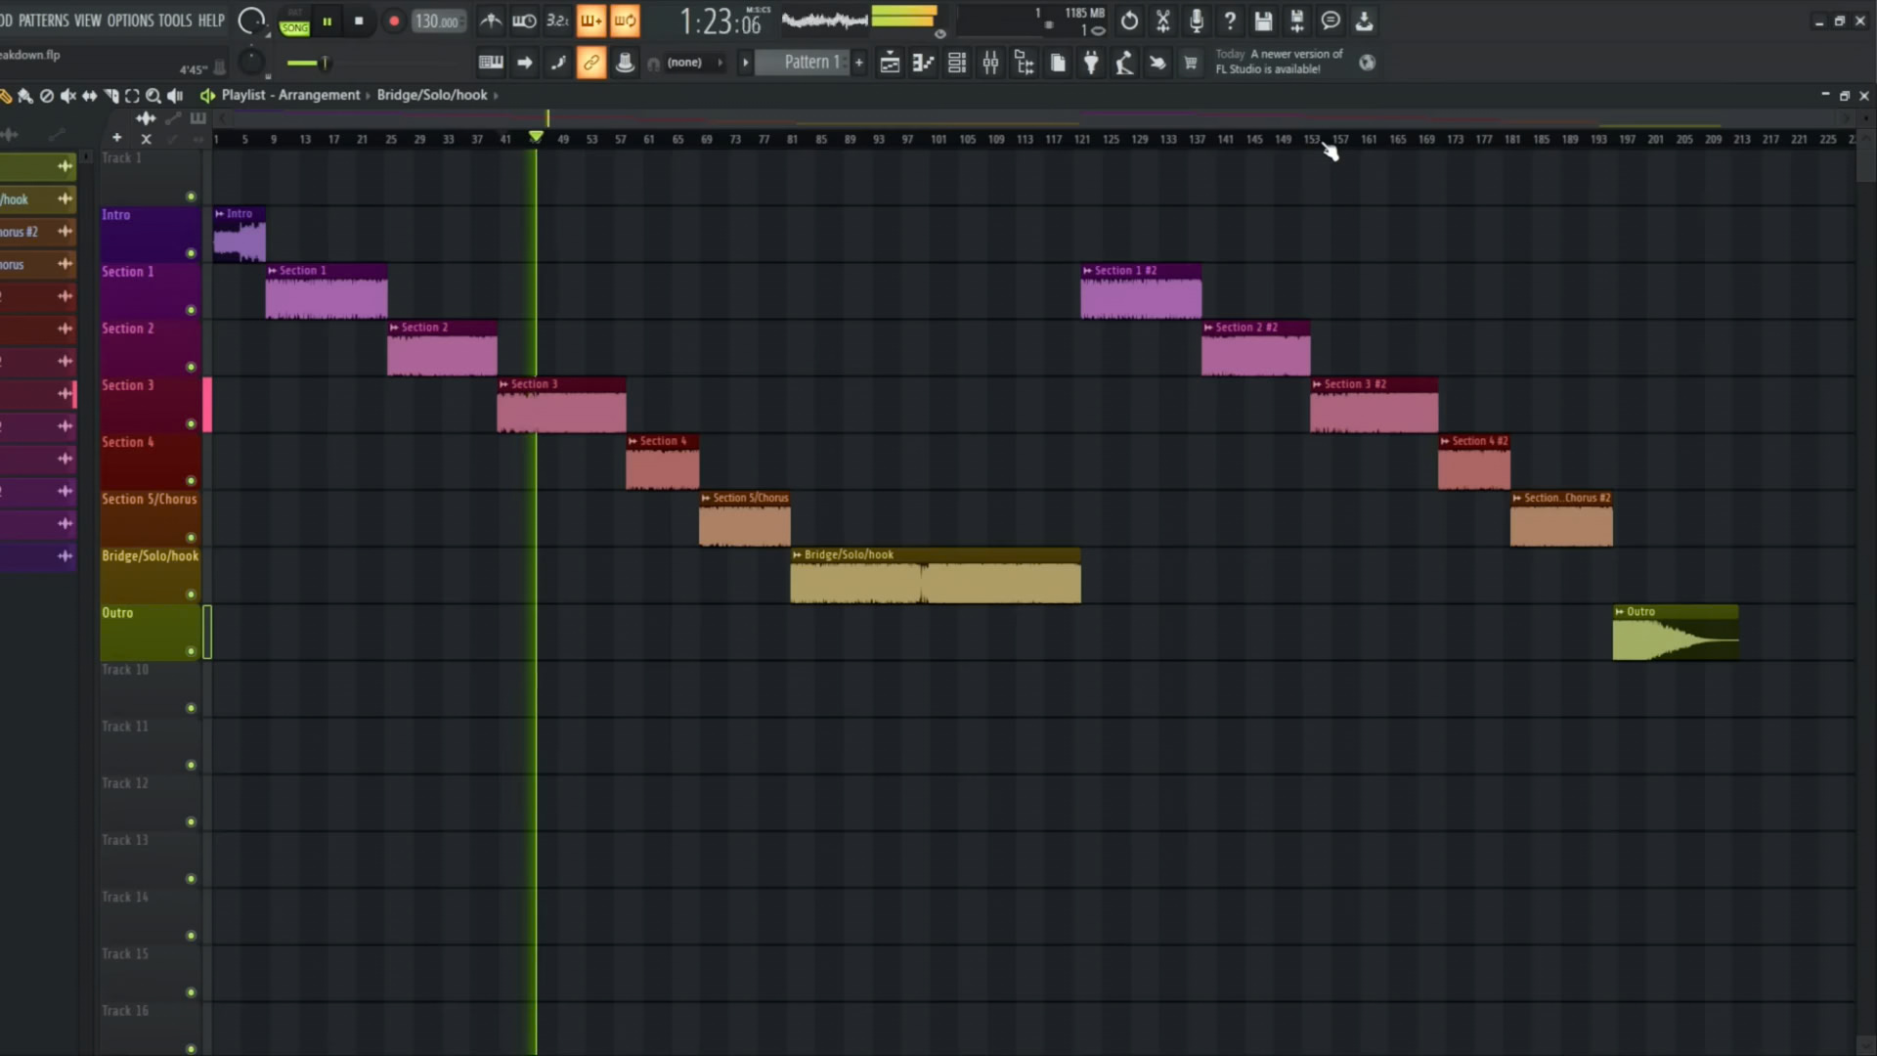This screenshot has width=1877, height=1056.
Task: Select the Paint brush tool in Playlist
Action: (25, 95)
